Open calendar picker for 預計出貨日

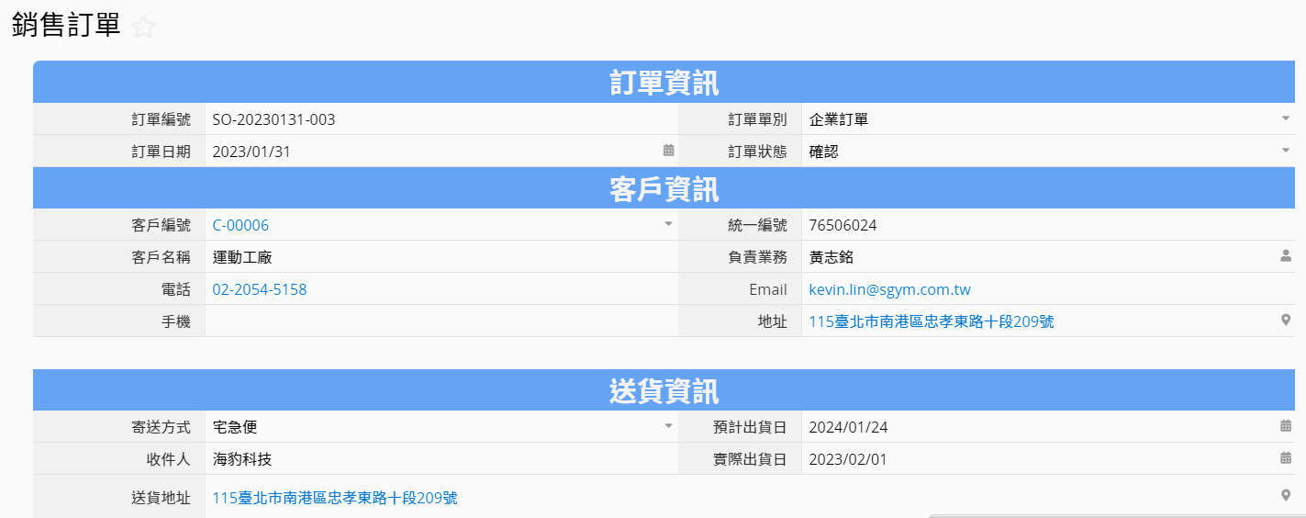1285,426
